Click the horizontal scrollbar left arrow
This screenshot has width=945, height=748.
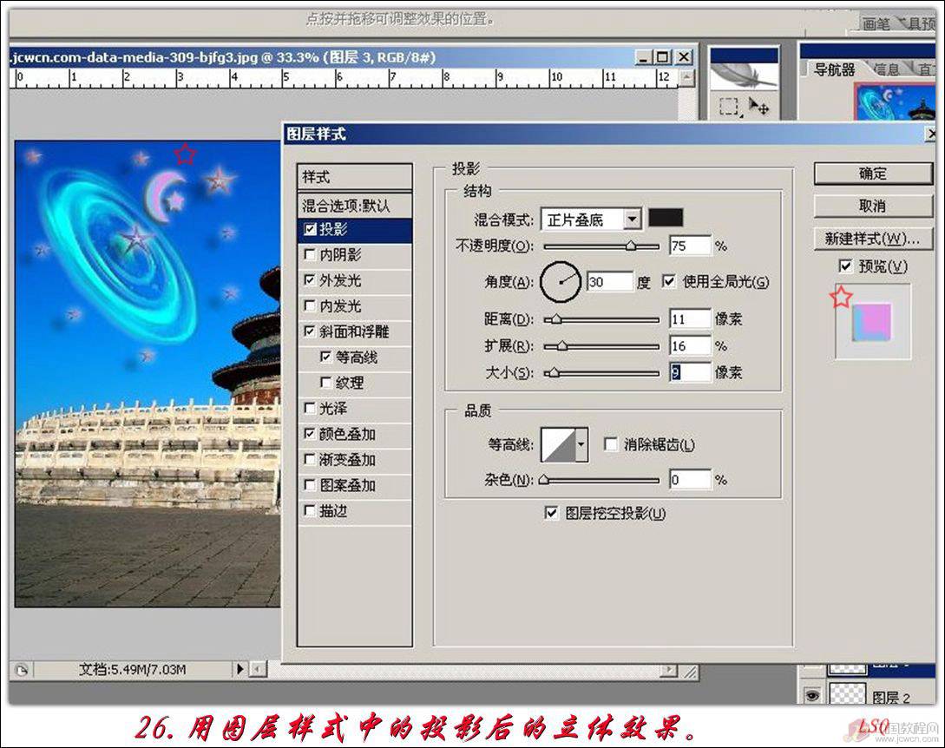click(x=258, y=669)
